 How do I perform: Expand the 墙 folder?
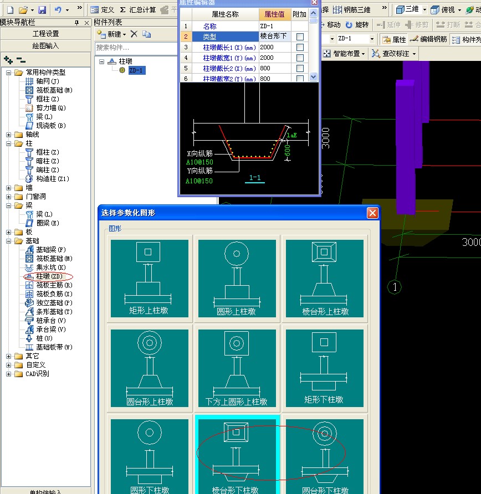pyautogui.click(x=9, y=188)
